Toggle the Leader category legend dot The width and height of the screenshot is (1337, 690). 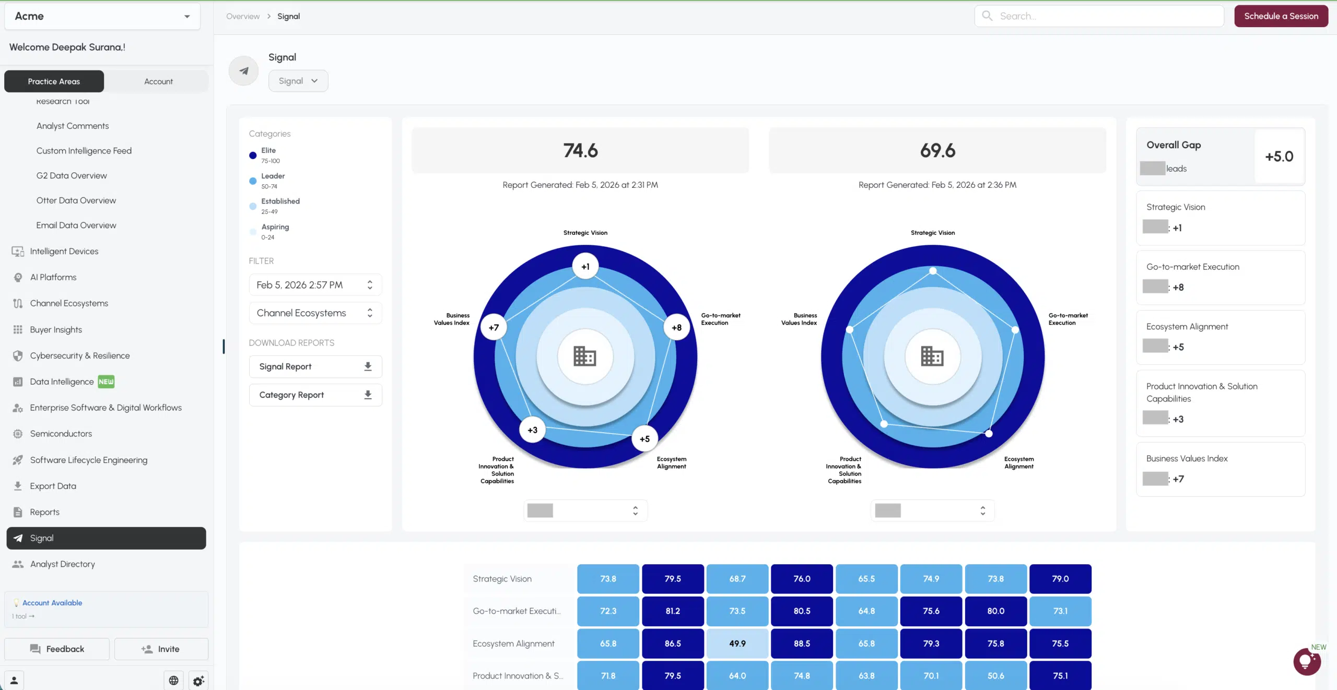pos(253,181)
